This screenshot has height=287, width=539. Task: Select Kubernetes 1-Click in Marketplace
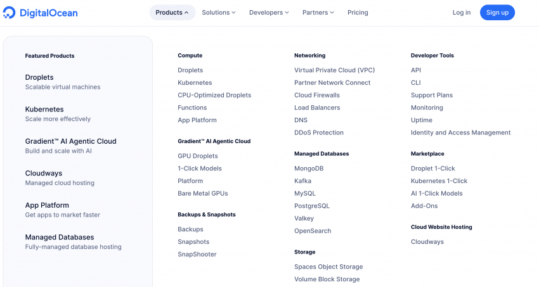(x=439, y=181)
